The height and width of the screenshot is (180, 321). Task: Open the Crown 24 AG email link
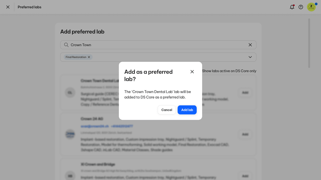pos(95,126)
